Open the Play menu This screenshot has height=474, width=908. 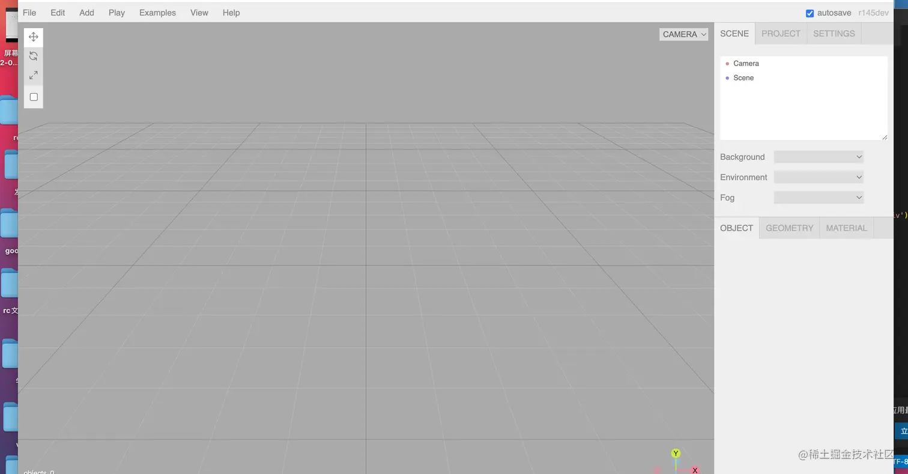click(x=117, y=13)
